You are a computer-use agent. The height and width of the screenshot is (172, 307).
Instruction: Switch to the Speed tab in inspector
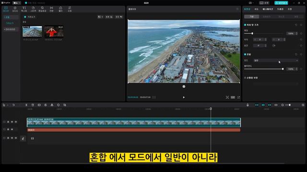257,9
